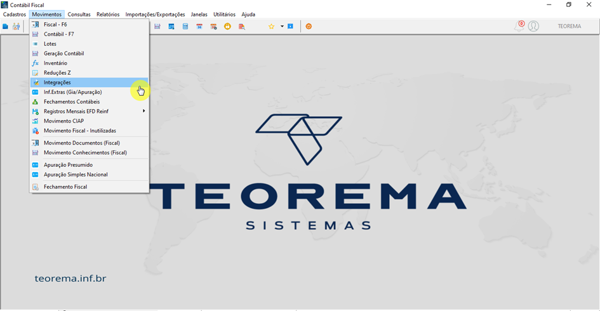Image resolution: width=600 pixels, height=311 pixels.
Task: Click the Contábil Fiscal title bar icon
Action: pyautogui.click(x=4, y=4)
